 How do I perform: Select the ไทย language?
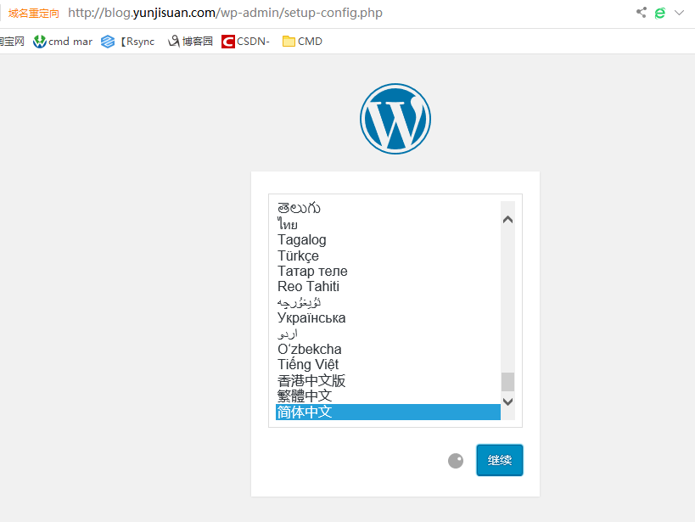click(x=388, y=224)
